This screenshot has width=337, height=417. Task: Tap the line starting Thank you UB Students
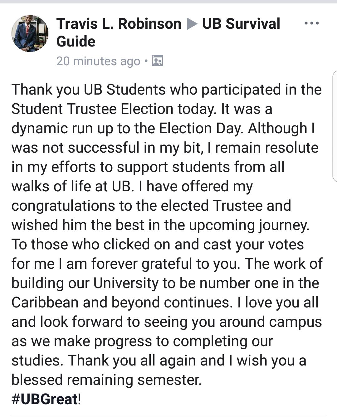[167, 90]
